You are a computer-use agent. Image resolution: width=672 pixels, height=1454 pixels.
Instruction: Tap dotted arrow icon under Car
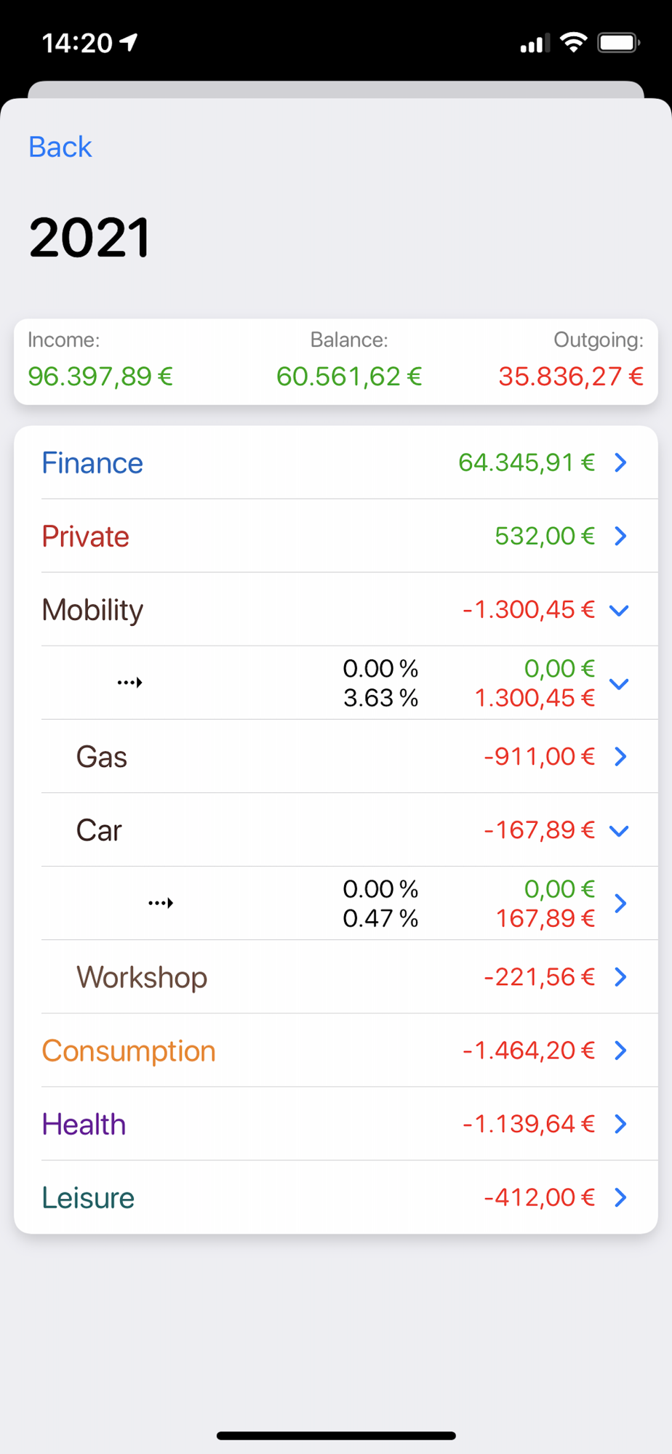(160, 903)
